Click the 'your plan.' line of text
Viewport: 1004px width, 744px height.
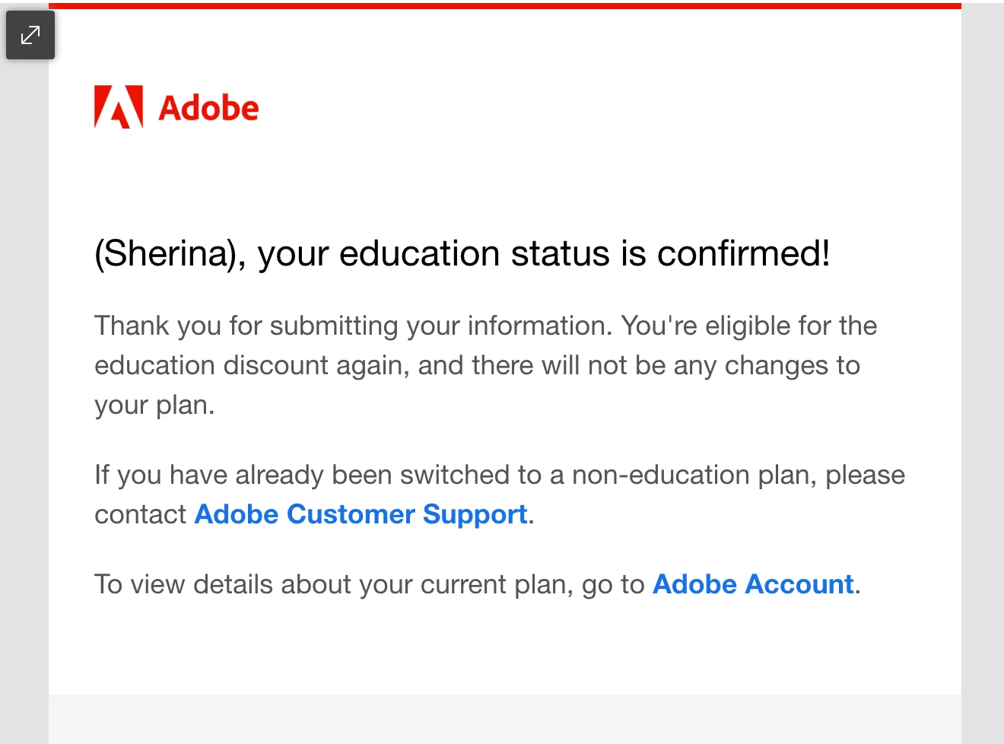pyautogui.click(x=154, y=405)
